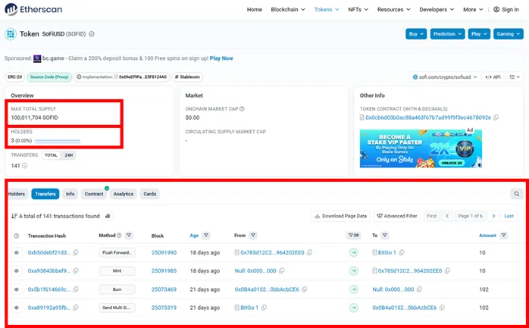Filter the Amount column
Screen dimensions: 529x328
[x=503, y=236]
